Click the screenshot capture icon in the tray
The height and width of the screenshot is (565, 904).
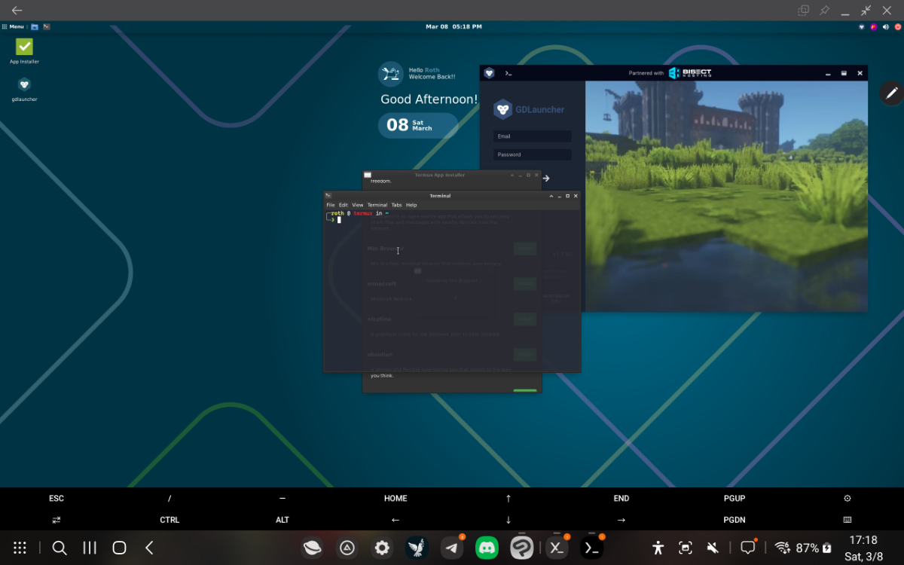pos(686,548)
